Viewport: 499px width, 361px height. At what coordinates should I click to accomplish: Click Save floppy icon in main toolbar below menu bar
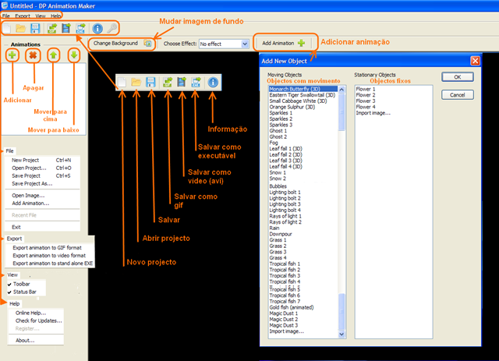(x=35, y=29)
